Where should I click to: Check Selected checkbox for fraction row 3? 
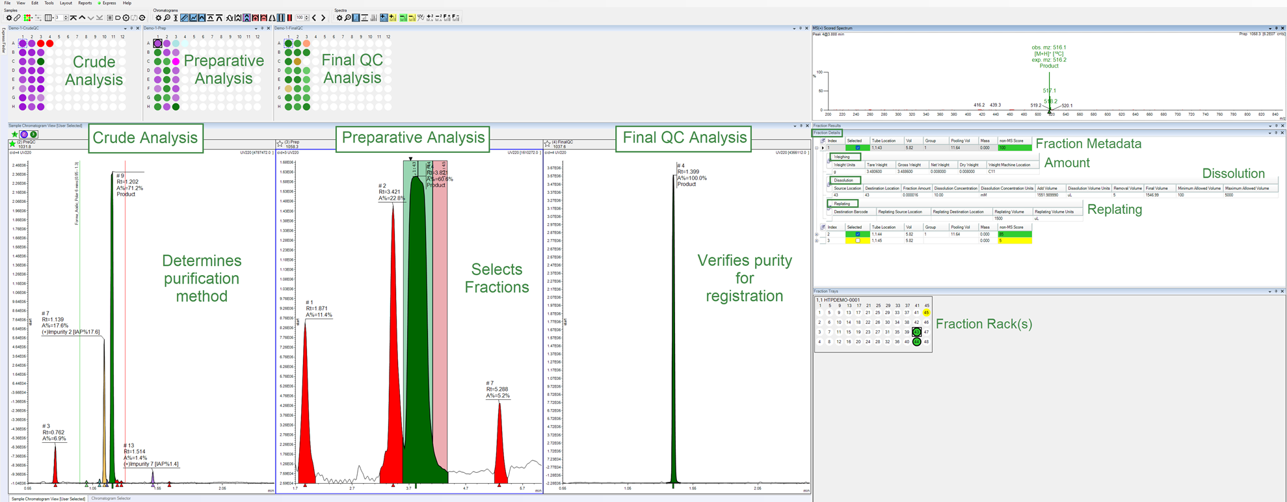857,241
